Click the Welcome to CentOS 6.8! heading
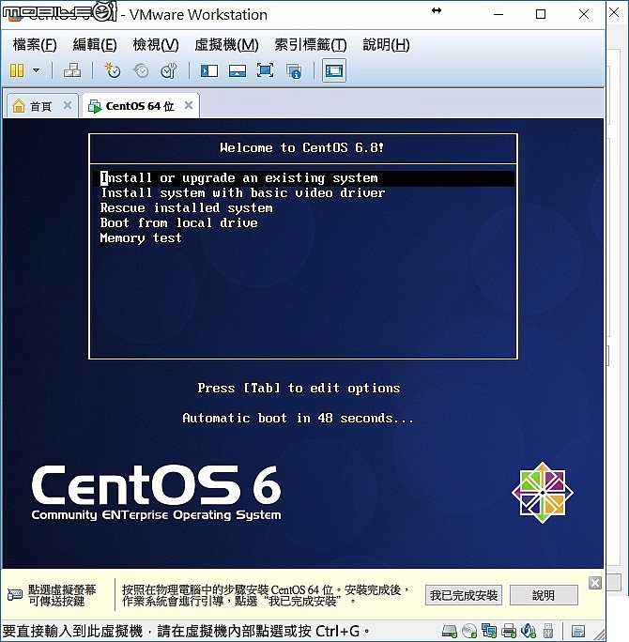 [301, 147]
